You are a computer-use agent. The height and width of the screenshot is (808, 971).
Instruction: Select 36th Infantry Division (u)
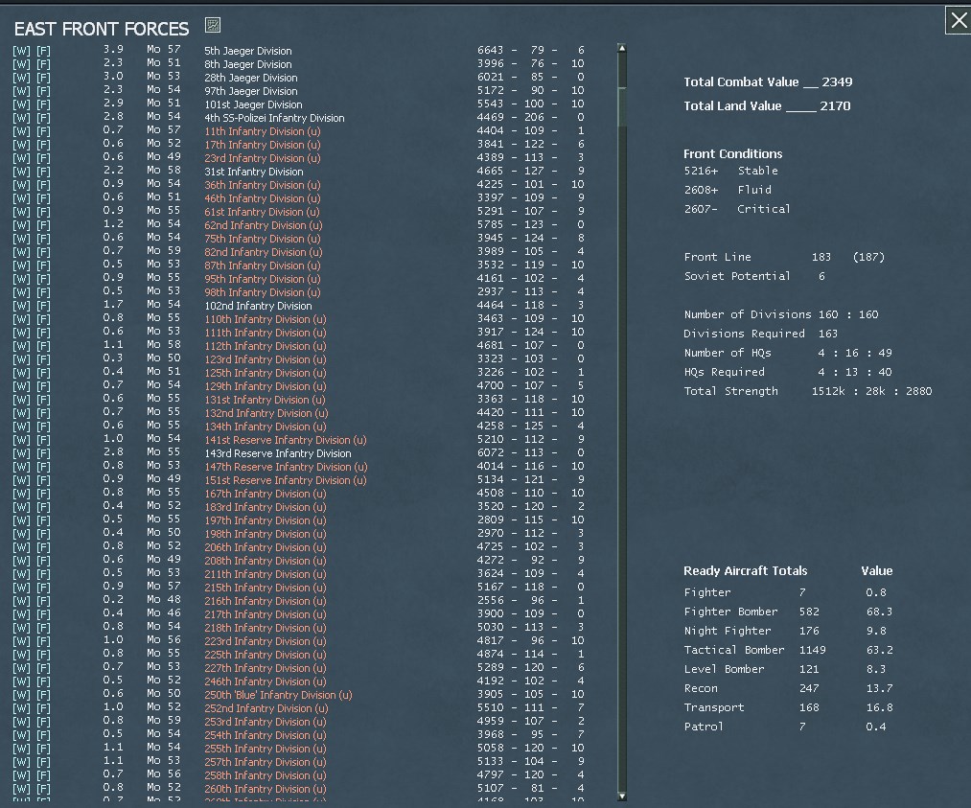(x=263, y=185)
